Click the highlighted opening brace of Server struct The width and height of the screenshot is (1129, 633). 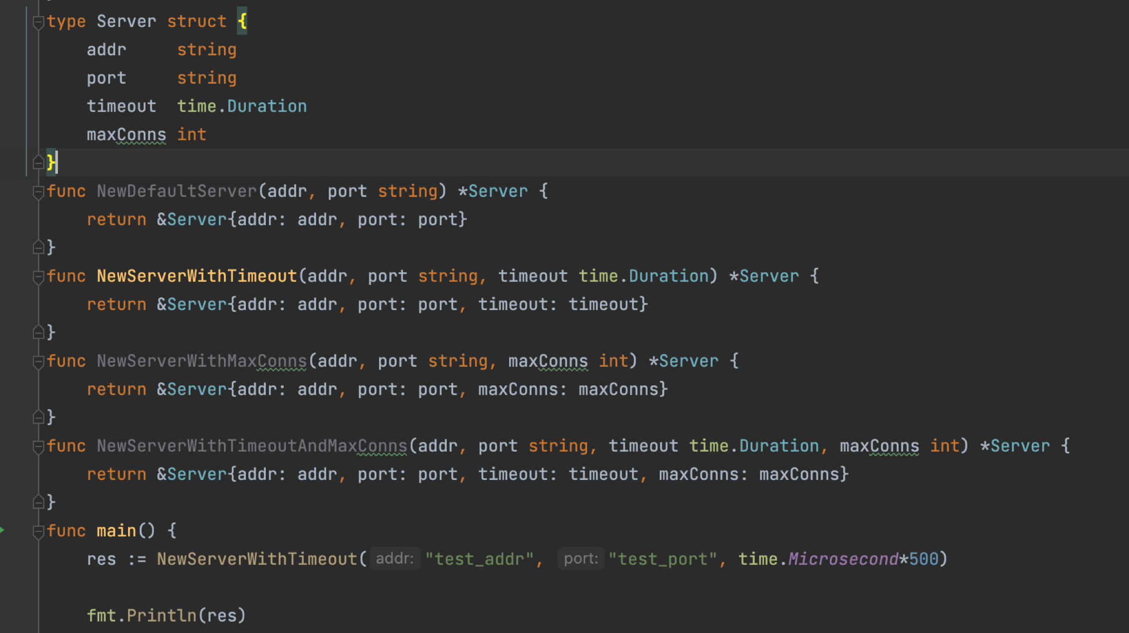click(242, 21)
